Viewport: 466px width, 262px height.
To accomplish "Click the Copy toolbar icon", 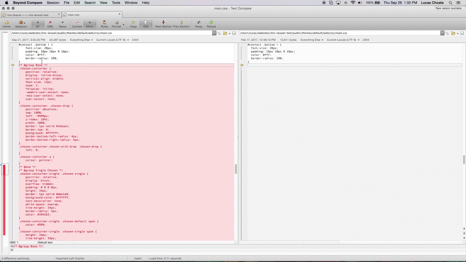I will point(133,24).
